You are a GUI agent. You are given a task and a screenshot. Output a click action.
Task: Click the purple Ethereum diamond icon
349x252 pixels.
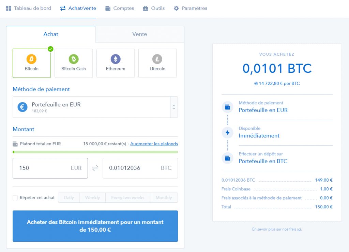pyautogui.click(x=116, y=59)
